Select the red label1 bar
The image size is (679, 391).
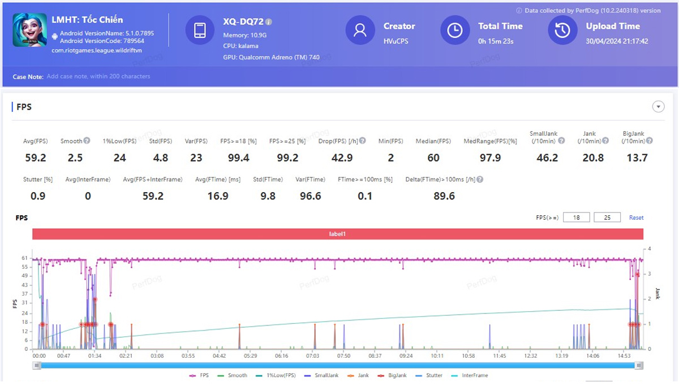338,234
